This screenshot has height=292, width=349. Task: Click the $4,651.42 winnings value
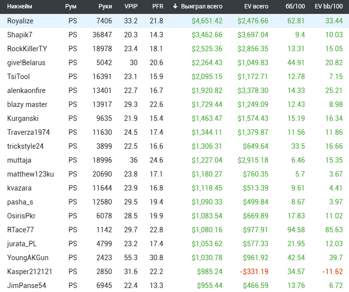tap(207, 21)
